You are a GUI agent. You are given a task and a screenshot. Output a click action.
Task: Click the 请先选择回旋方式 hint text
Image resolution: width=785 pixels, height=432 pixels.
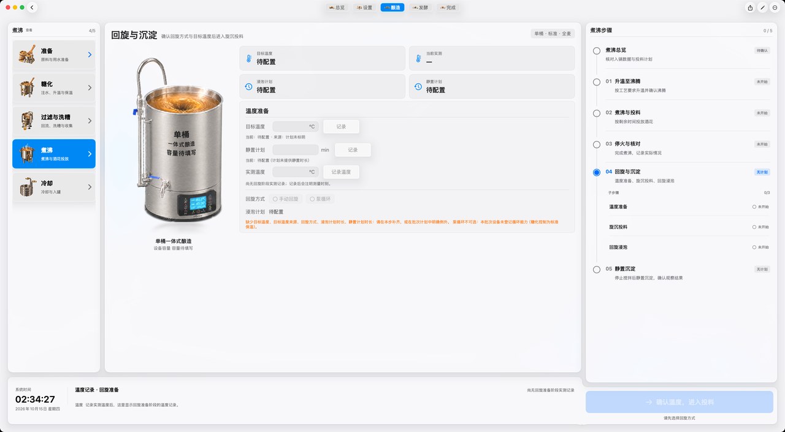680,418
